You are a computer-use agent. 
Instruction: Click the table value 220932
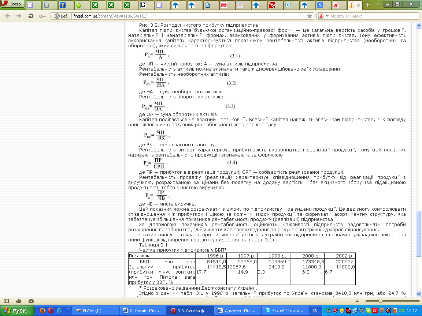(x=345, y=262)
